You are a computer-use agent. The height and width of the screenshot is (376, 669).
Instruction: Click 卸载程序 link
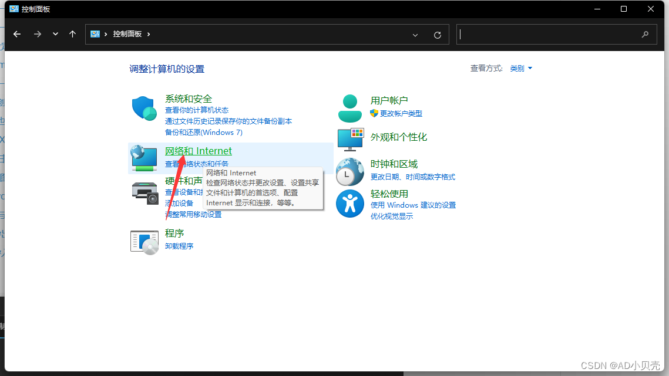point(179,246)
